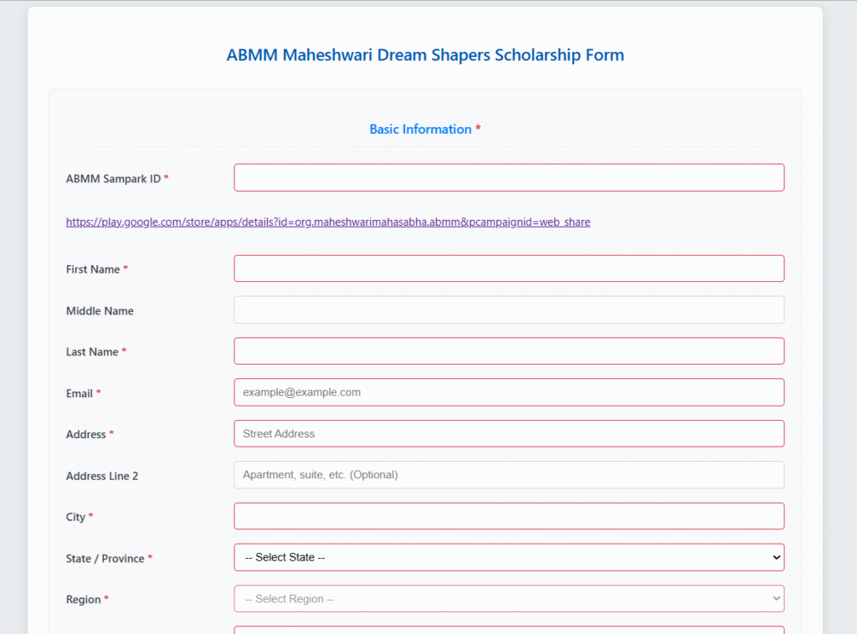
Task: Click the Last Name text field
Action: pyautogui.click(x=508, y=350)
